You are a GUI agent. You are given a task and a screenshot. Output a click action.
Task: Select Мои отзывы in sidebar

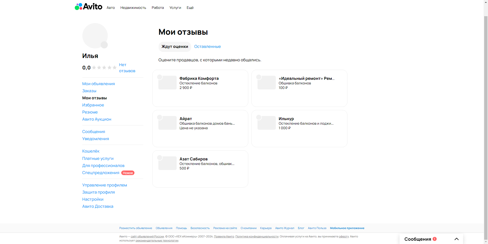pos(95,98)
